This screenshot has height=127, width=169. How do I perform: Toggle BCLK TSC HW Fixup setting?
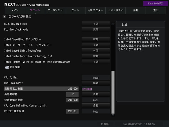tap(95, 24)
